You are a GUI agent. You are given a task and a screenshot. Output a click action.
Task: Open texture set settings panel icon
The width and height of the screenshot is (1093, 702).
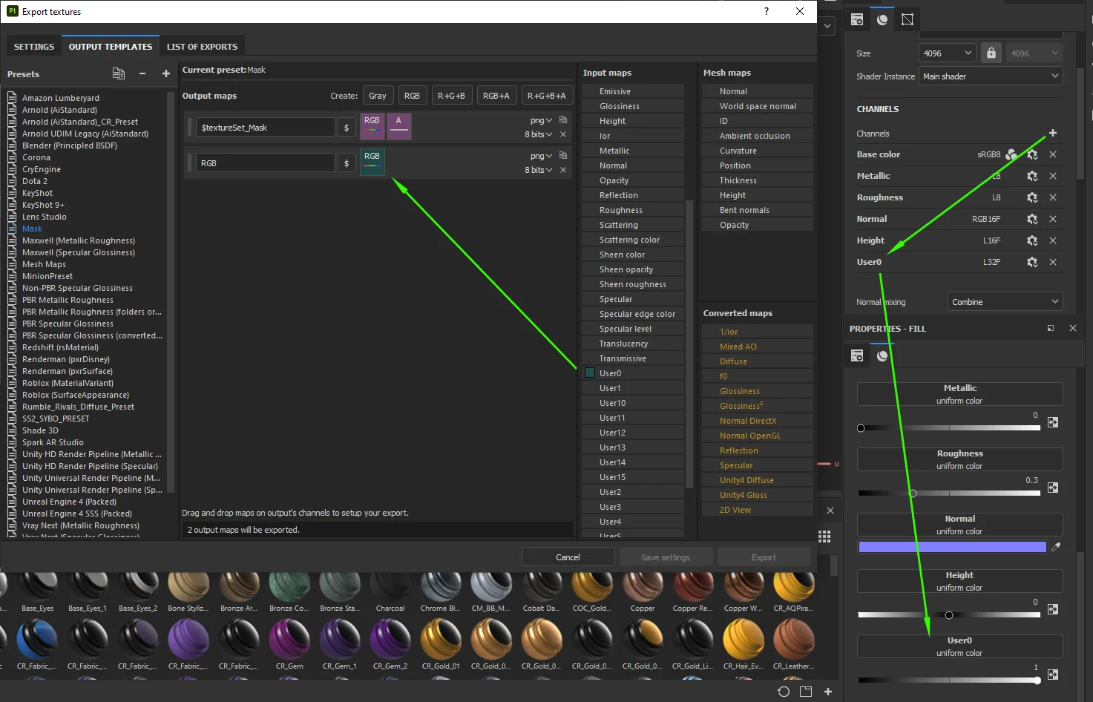click(857, 19)
